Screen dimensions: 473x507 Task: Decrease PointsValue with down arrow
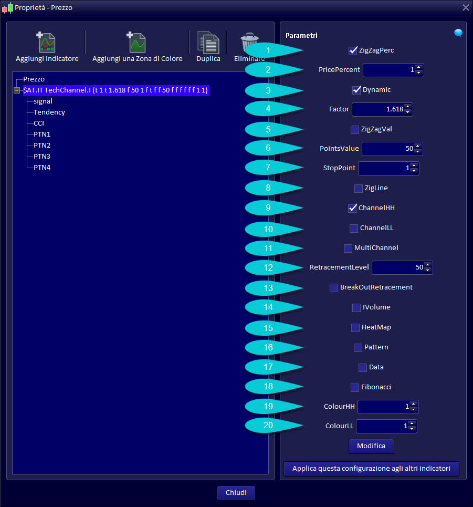[x=418, y=152]
